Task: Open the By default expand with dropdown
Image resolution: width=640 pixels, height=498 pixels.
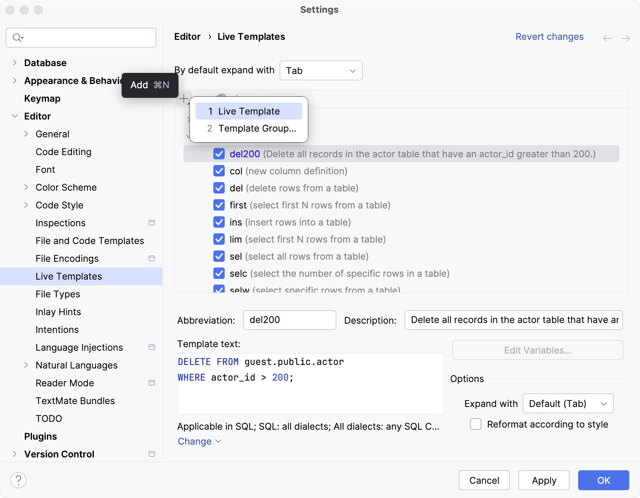Action: tap(320, 70)
